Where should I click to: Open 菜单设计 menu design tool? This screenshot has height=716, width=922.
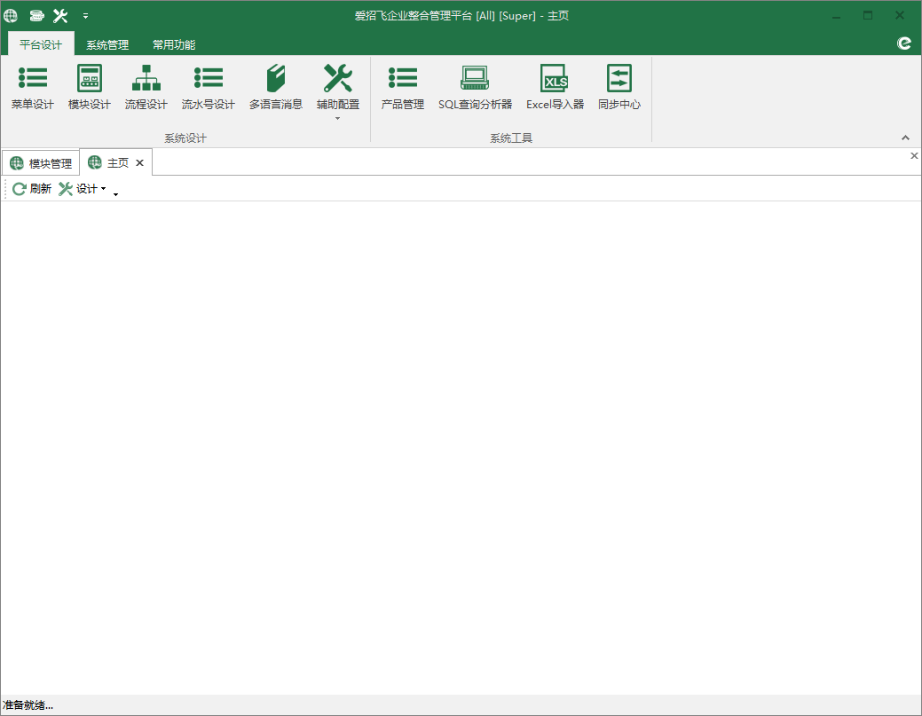coord(32,88)
